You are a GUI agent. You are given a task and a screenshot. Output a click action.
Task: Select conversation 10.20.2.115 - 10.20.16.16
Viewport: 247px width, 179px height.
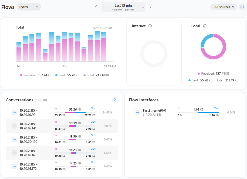coord(28,153)
